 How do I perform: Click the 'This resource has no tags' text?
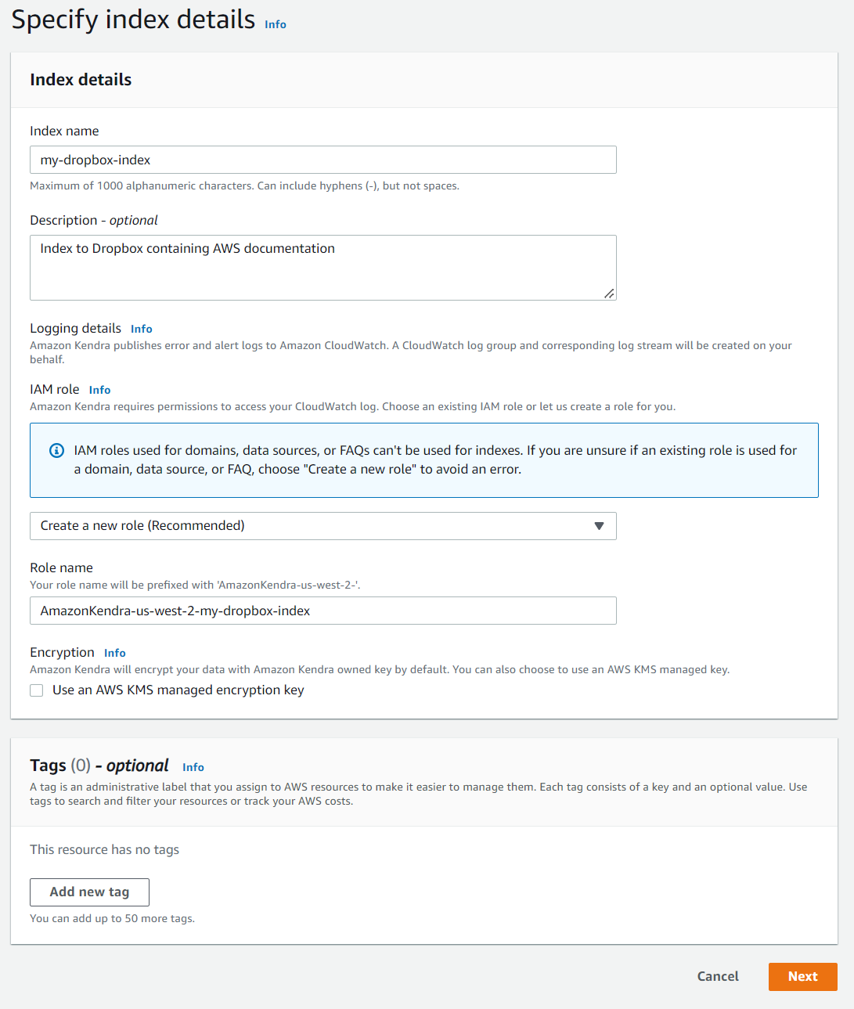[104, 850]
